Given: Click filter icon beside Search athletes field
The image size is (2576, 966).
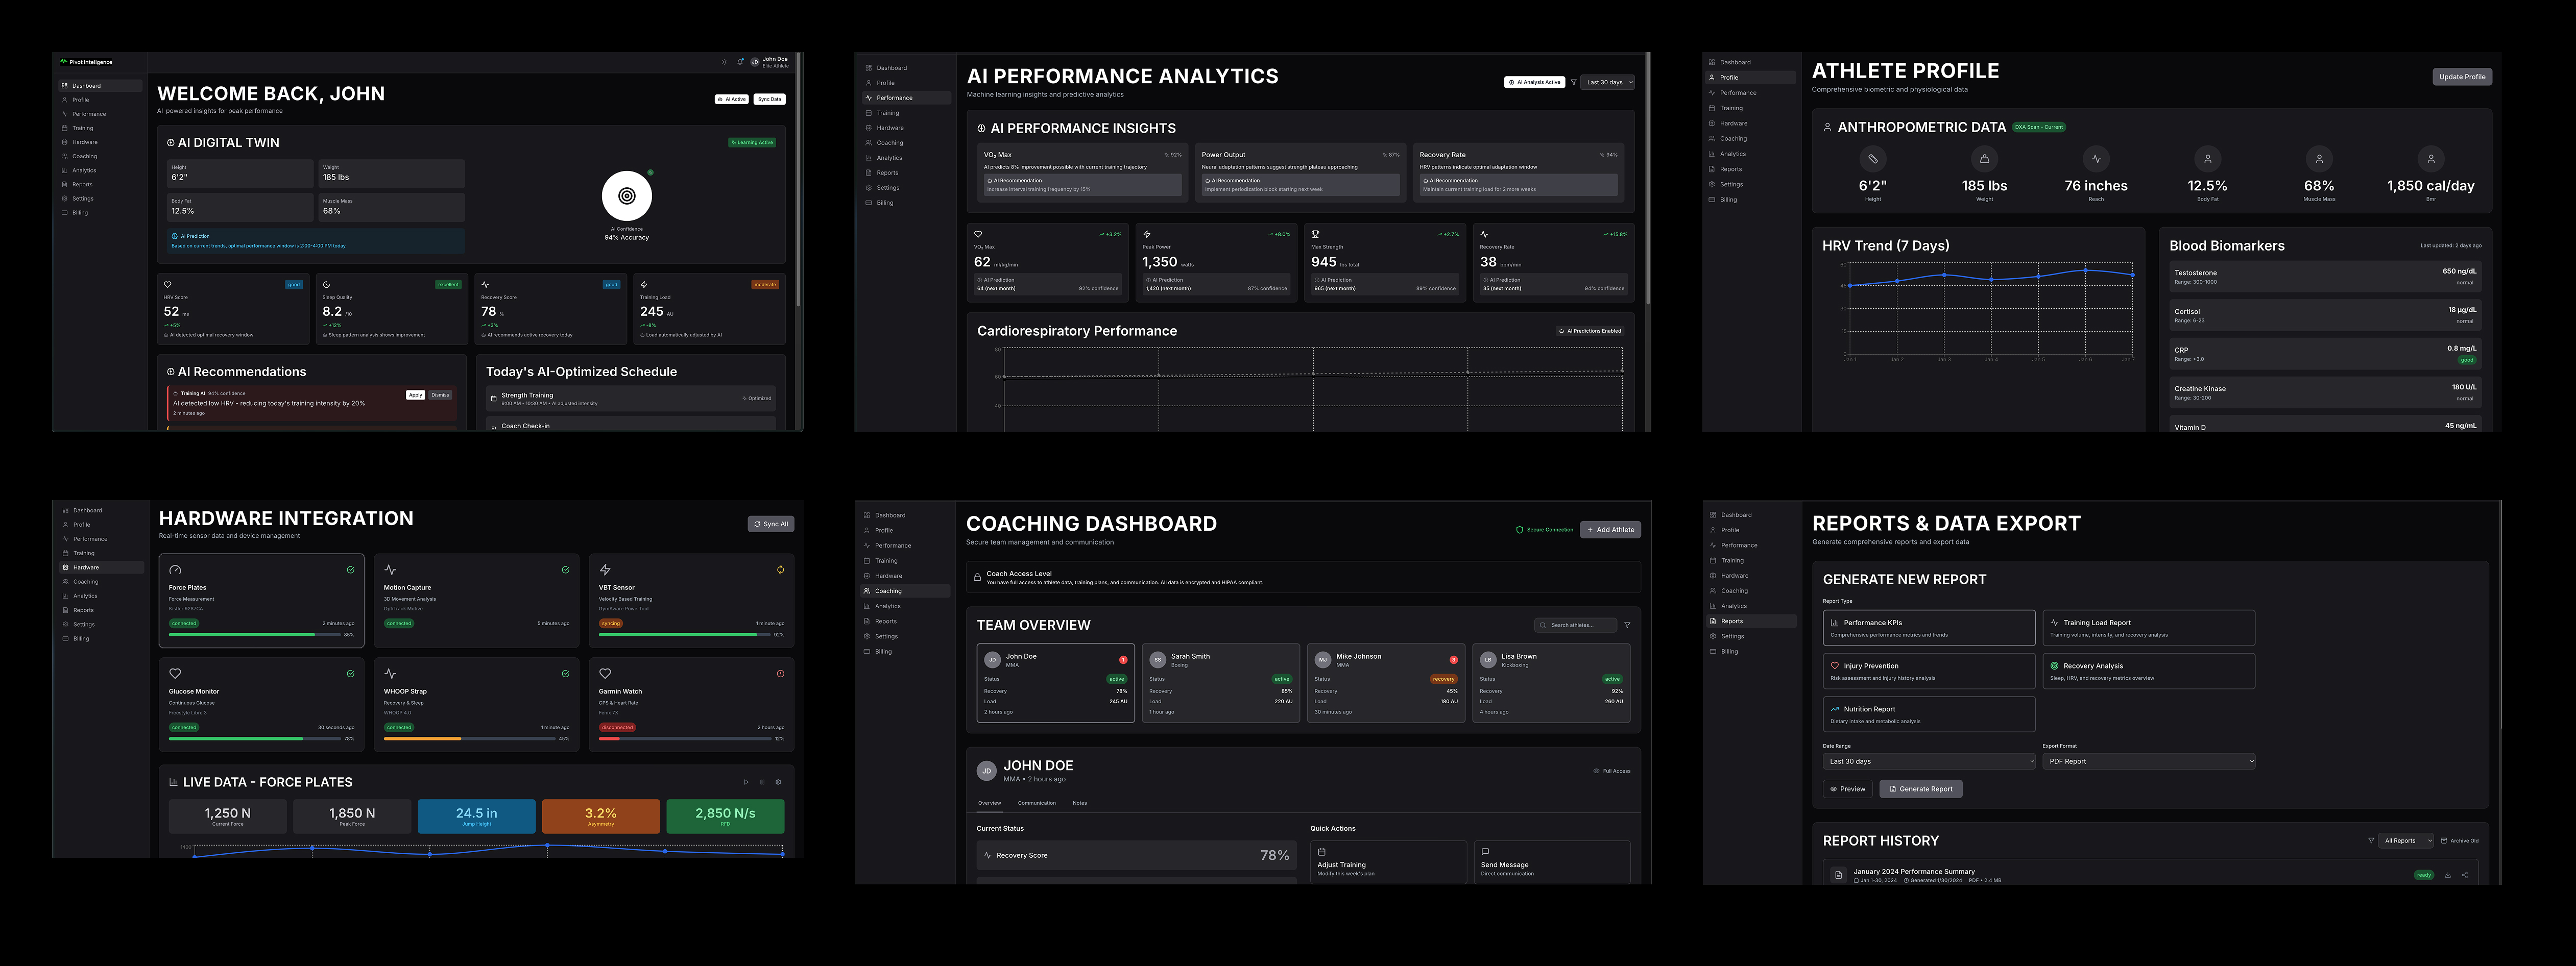Looking at the screenshot, I should (1627, 625).
